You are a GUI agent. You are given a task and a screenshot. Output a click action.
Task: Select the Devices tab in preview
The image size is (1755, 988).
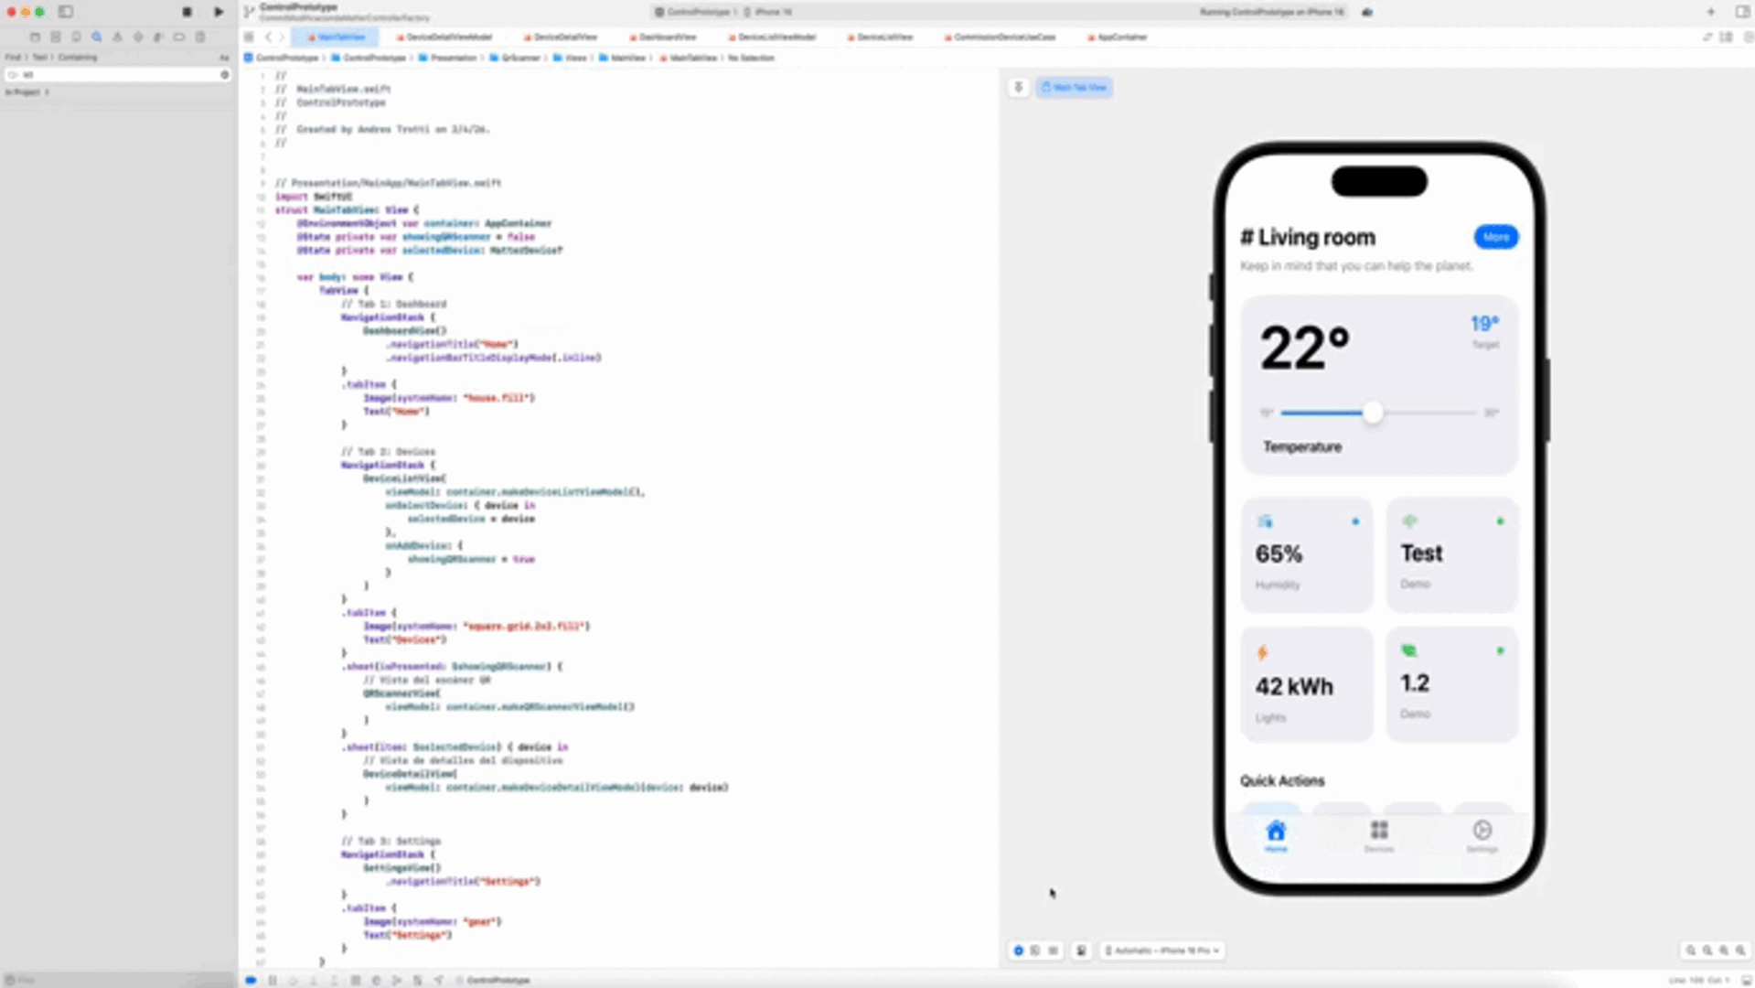point(1379,836)
